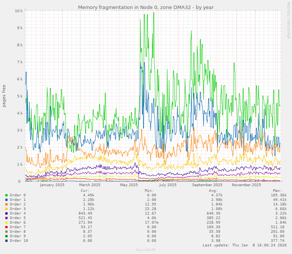The width and height of the screenshot is (292, 254).
Task: Click the dark green Order 9 legend swatch
Action: pyautogui.click(x=6, y=236)
